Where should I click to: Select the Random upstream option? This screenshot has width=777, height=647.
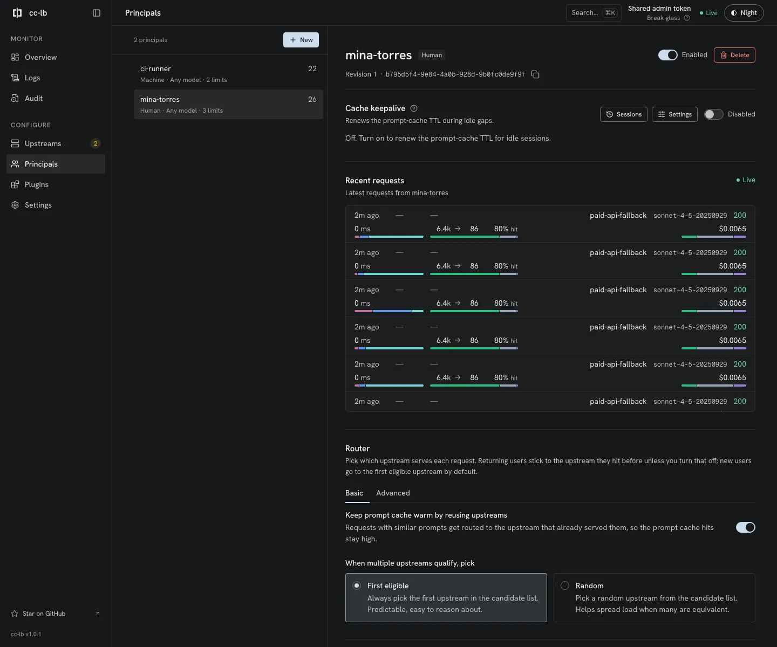[x=655, y=597]
